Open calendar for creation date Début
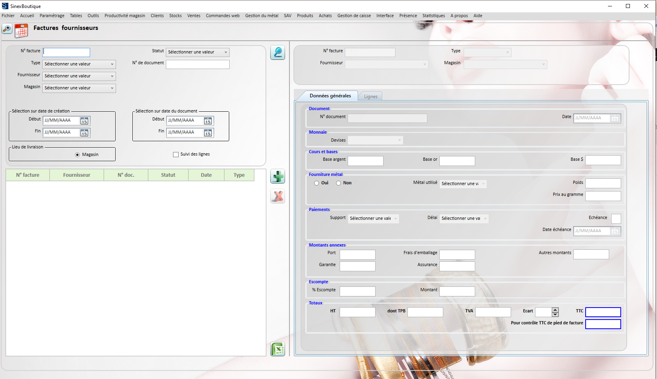Image resolution: width=657 pixels, height=379 pixels. 84,121
